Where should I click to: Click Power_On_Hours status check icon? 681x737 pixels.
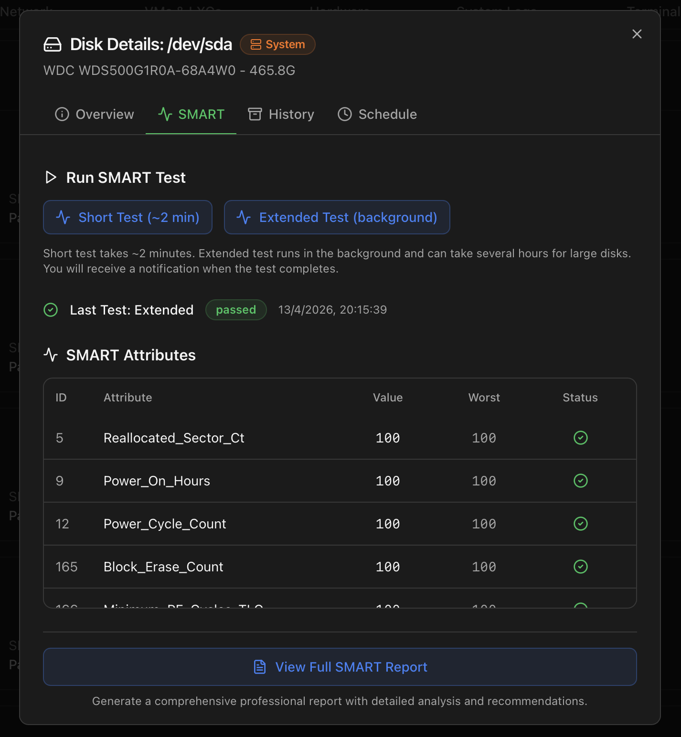581,481
